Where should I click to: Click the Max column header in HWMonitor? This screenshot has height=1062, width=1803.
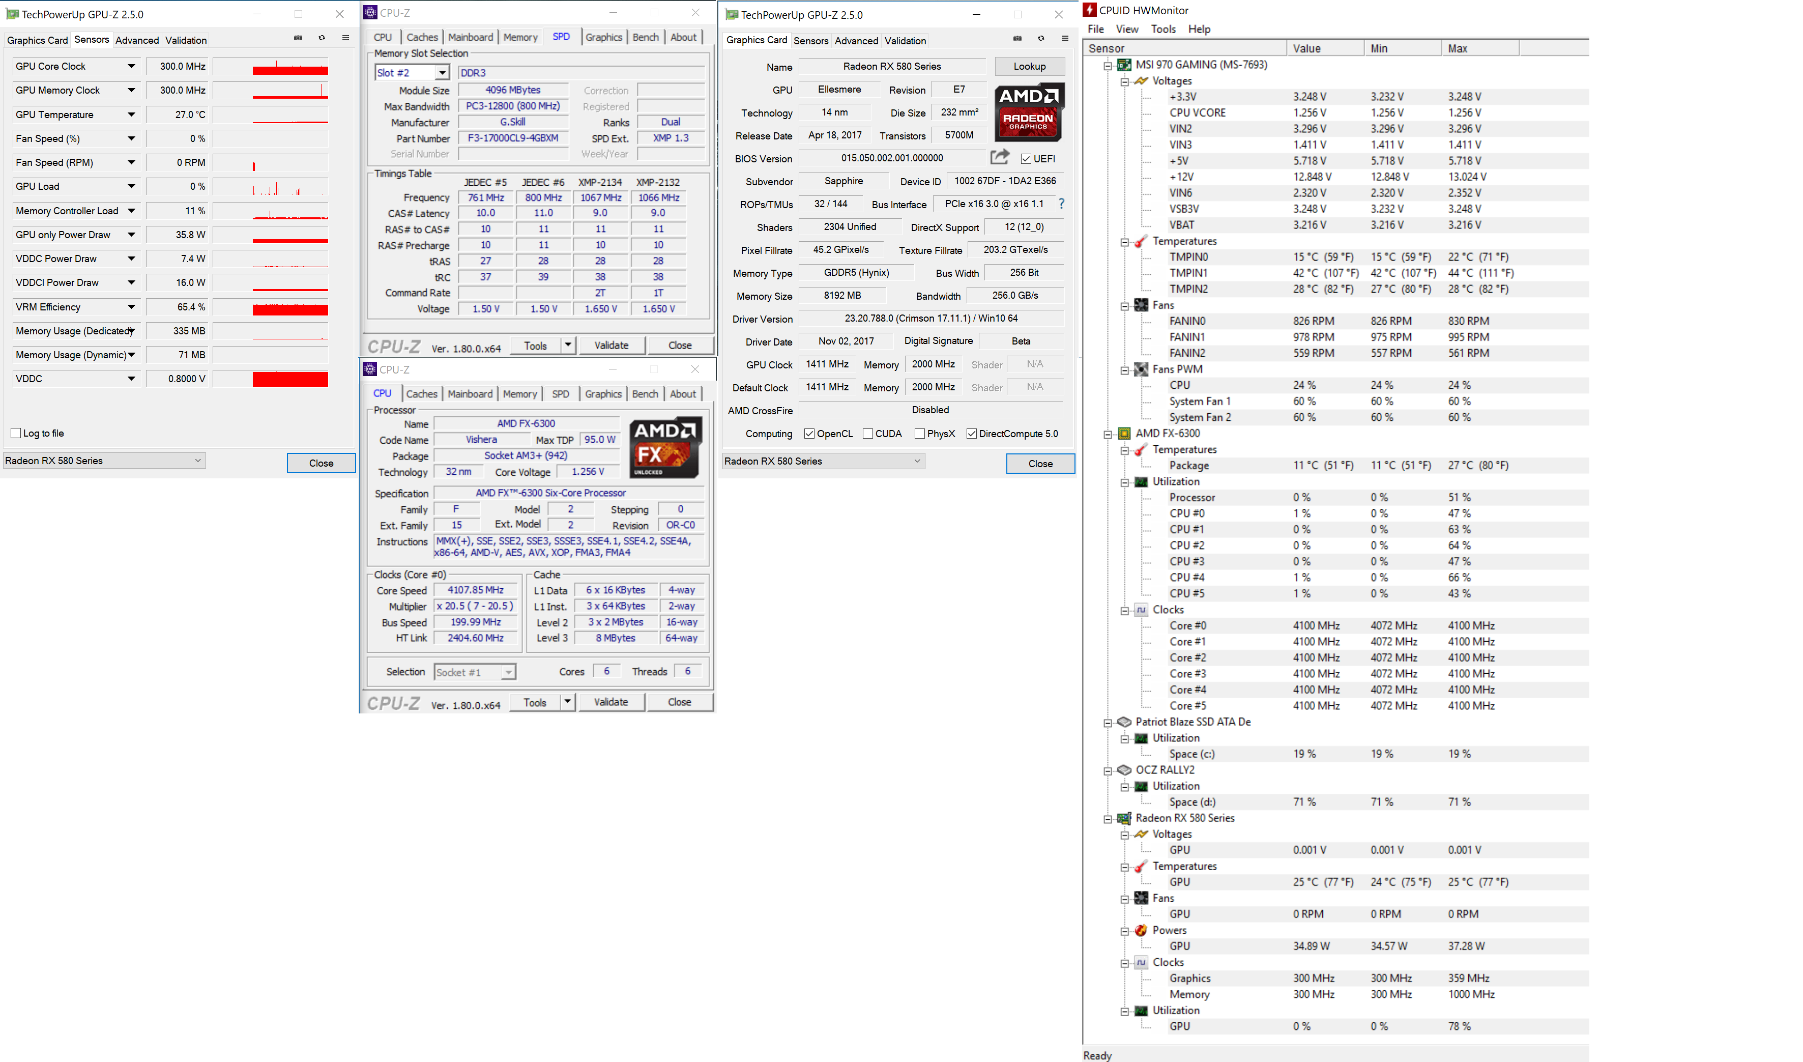point(1480,48)
